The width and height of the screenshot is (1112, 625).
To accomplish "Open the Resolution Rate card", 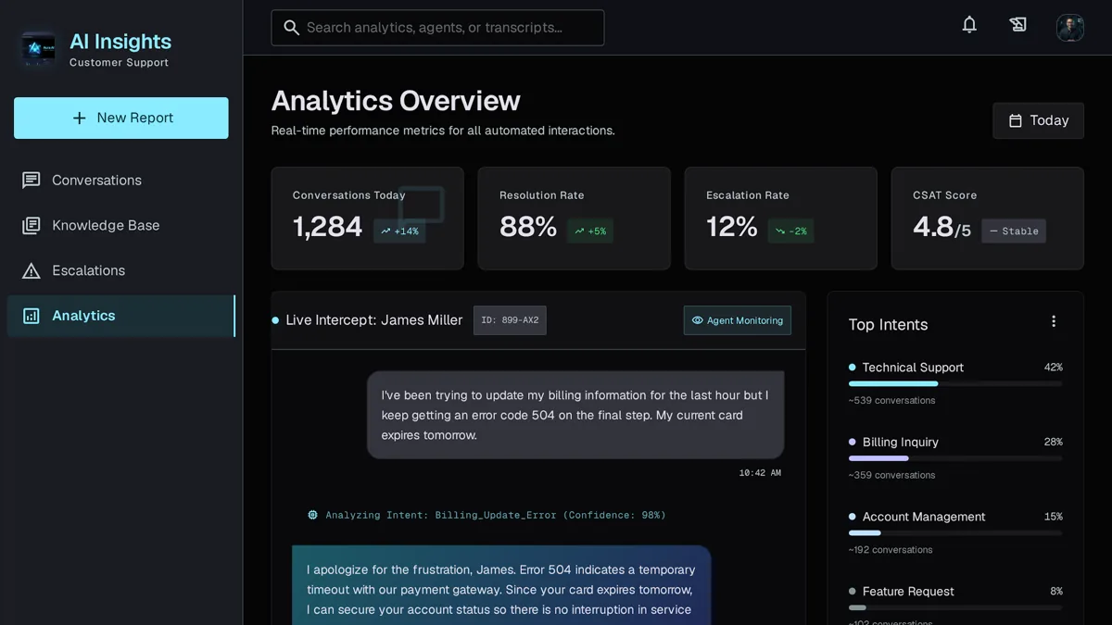I will pos(574,219).
